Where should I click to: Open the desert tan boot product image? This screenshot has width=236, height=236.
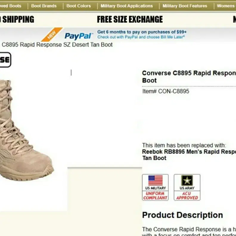26,130
